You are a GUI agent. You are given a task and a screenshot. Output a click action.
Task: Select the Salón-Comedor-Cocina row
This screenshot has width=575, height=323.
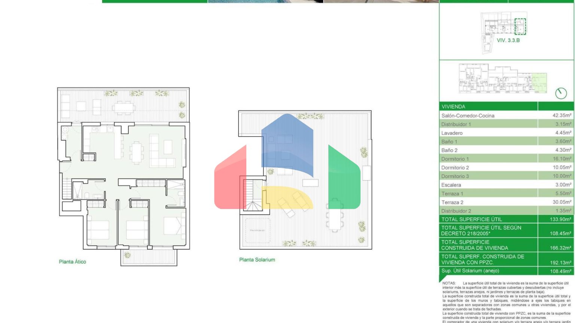click(506, 116)
